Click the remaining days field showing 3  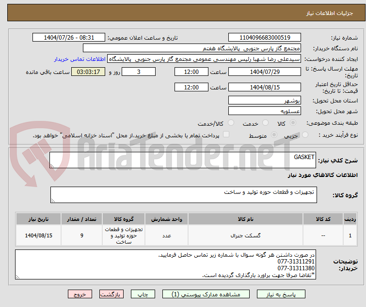[x=139, y=72]
